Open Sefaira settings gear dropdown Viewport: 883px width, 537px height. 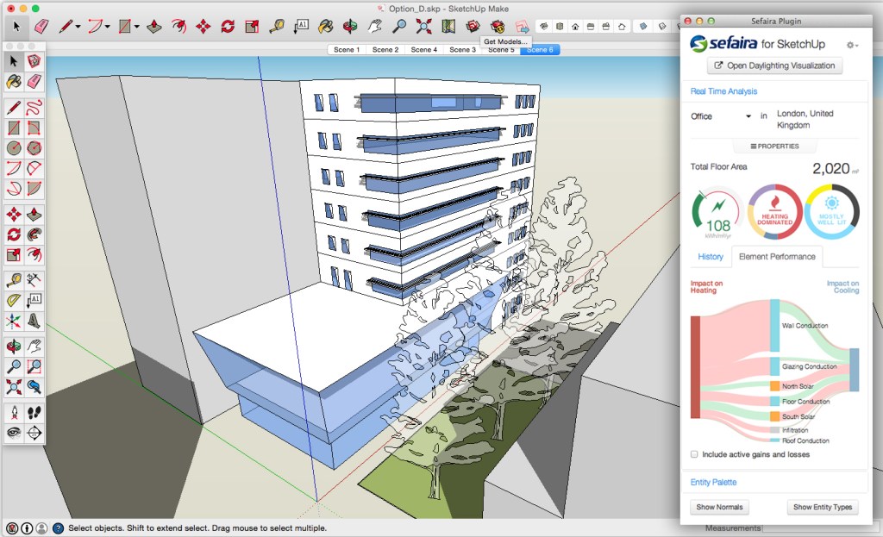pos(852,45)
